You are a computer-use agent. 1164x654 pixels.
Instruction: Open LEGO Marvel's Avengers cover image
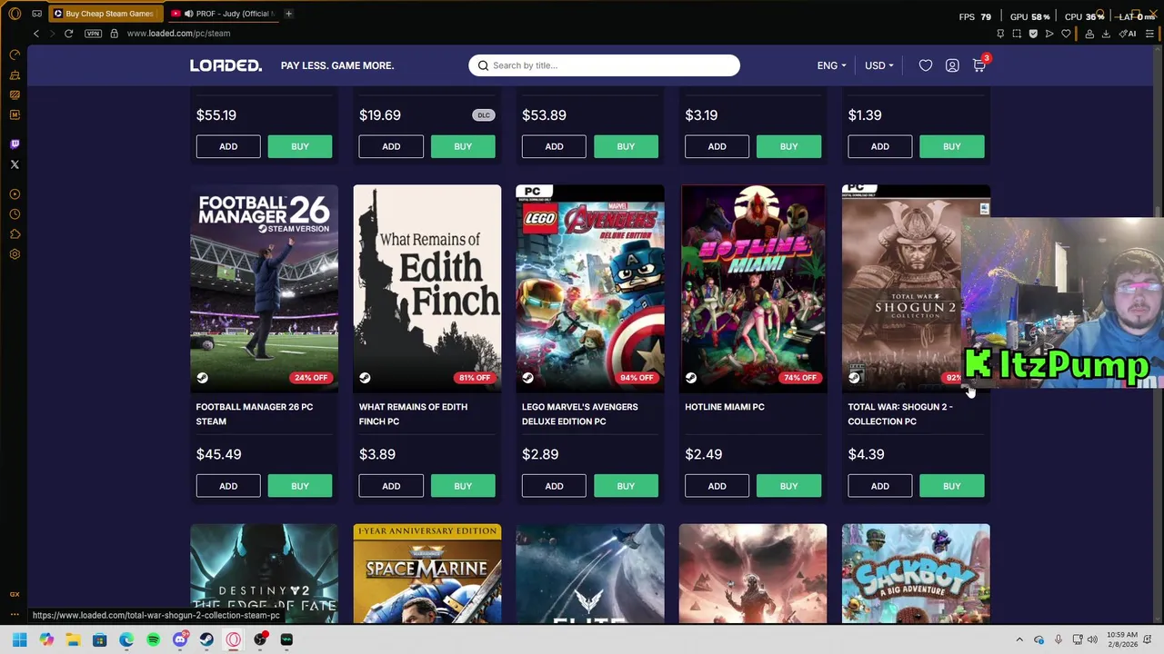pyautogui.click(x=589, y=288)
